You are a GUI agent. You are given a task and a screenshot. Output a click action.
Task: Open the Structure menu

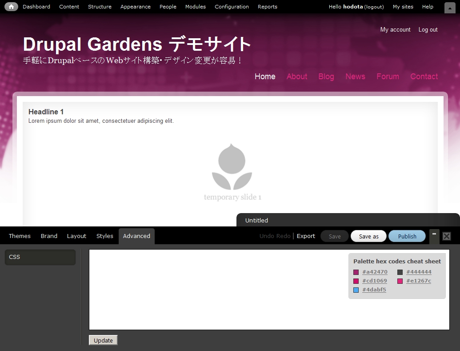(100, 7)
